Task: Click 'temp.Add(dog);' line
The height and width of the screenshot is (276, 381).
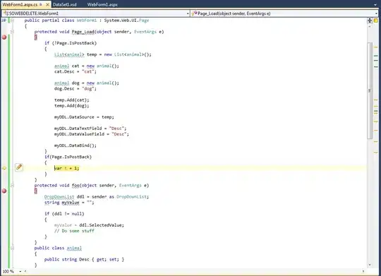Action: [72, 106]
